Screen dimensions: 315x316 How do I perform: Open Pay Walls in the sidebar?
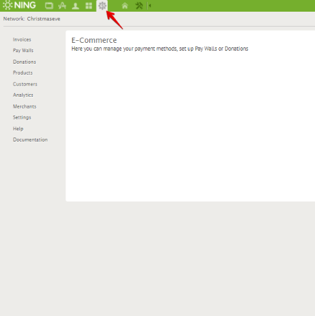pos(23,51)
